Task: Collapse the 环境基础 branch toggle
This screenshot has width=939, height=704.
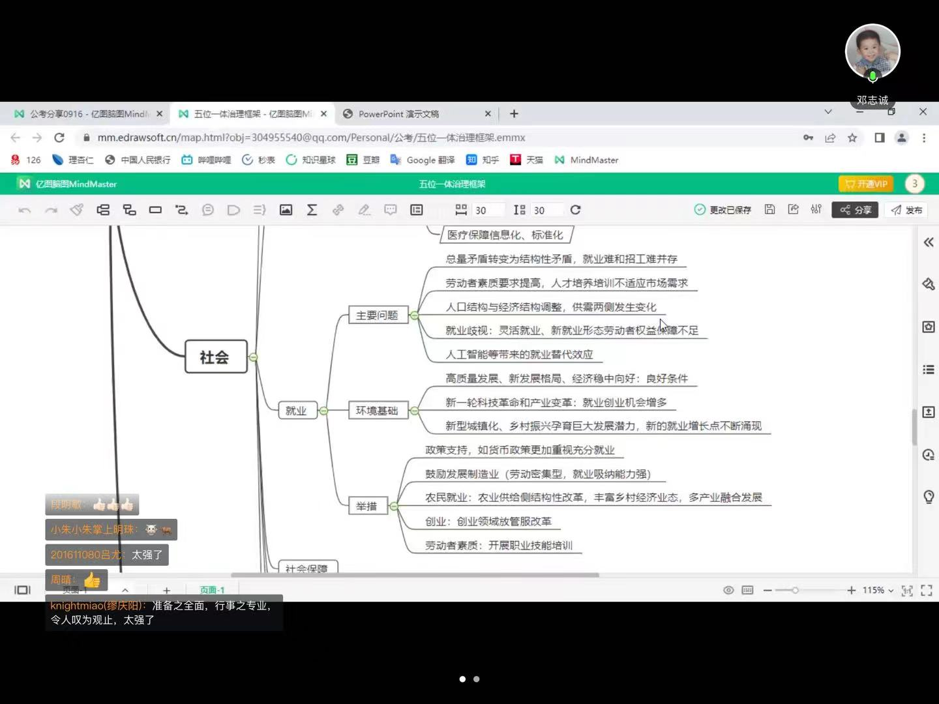Action: point(414,411)
